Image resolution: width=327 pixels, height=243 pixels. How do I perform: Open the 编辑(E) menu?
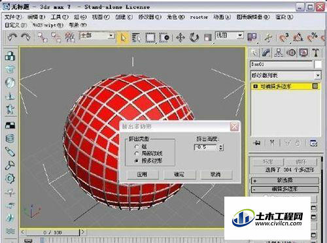pyautogui.click(x=36, y=17)
